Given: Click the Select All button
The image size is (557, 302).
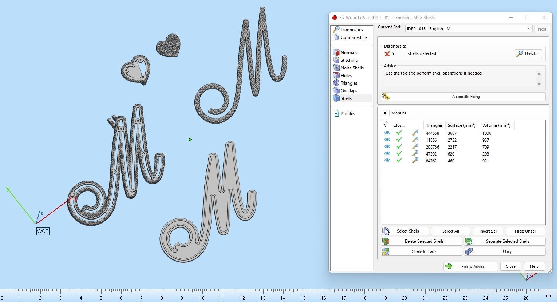Looking at the screenshot, I should click(x=450, y=231).
